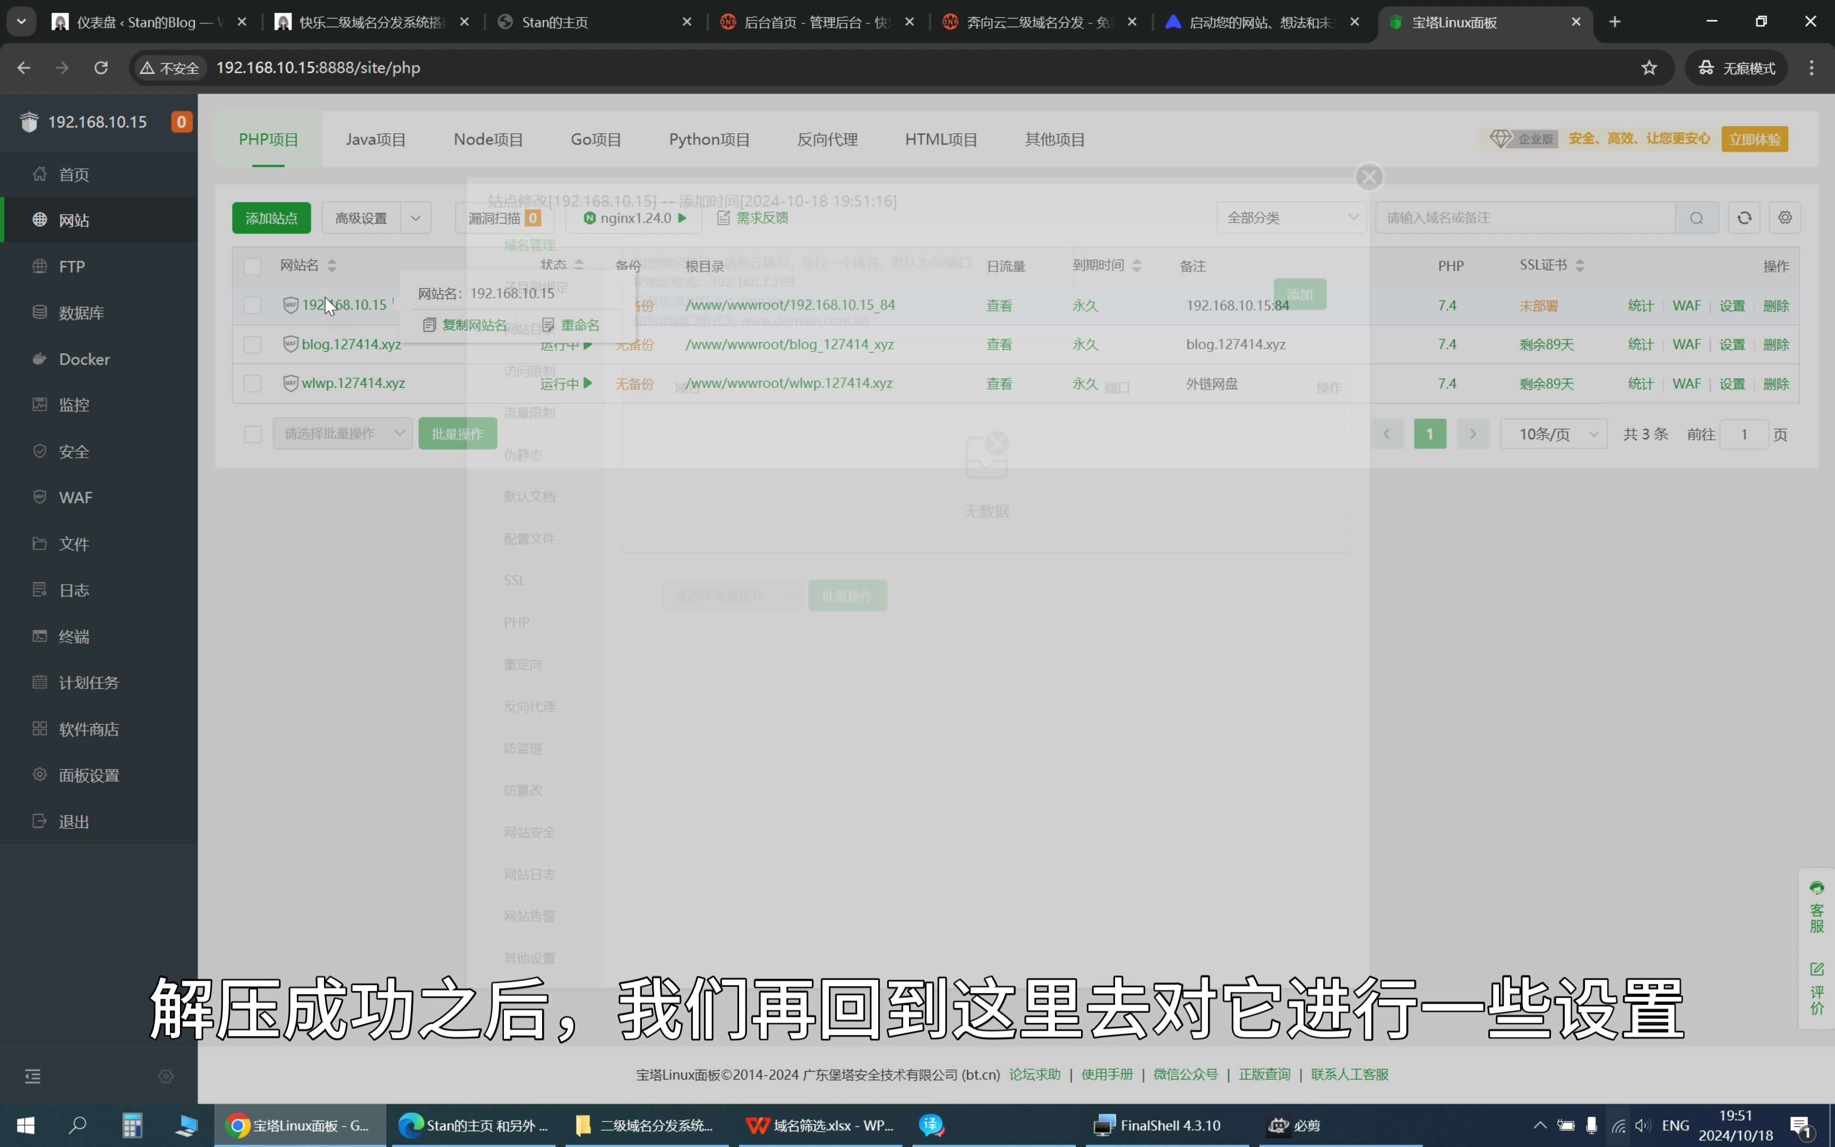Open the table column settings gear
The width and height of the screenshot is (1835, 1147).
tap(1785, 218)
